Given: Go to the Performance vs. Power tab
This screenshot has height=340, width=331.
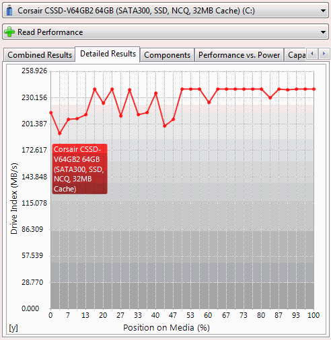Looking at the screenshot, I should coord(239,55).
